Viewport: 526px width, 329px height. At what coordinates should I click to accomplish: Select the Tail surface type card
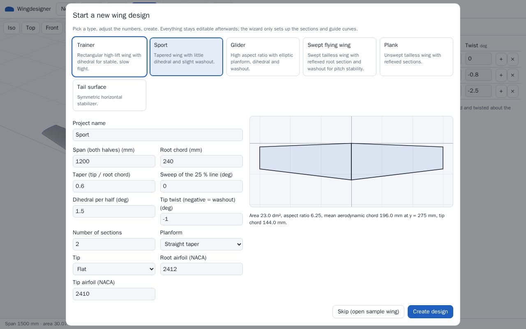[x=109, y=95]
